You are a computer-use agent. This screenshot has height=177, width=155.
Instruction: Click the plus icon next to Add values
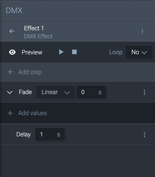(10, 113)
